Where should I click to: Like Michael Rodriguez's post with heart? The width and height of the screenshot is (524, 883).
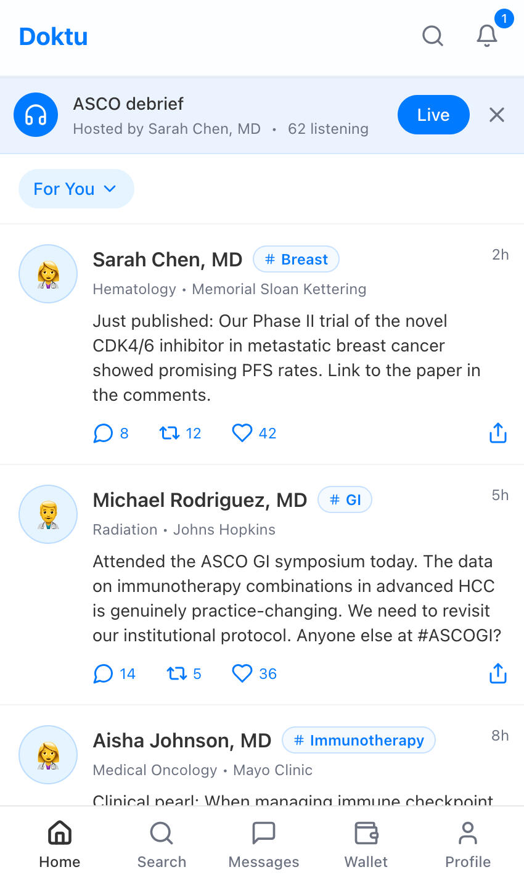255,674
